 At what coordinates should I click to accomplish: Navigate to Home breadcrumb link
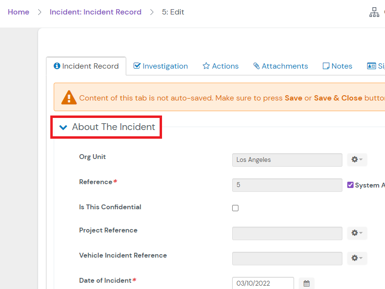(18, 12)
